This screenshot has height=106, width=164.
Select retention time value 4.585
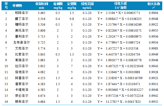[42, 90]
